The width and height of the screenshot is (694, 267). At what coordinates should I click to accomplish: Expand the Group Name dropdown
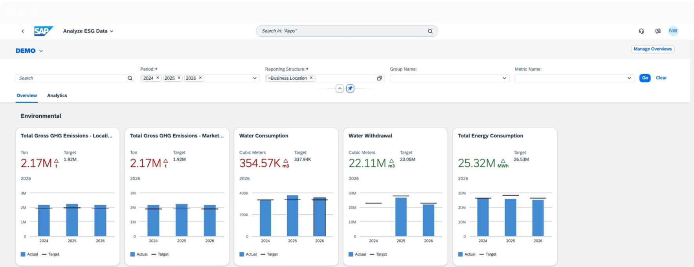504,78
